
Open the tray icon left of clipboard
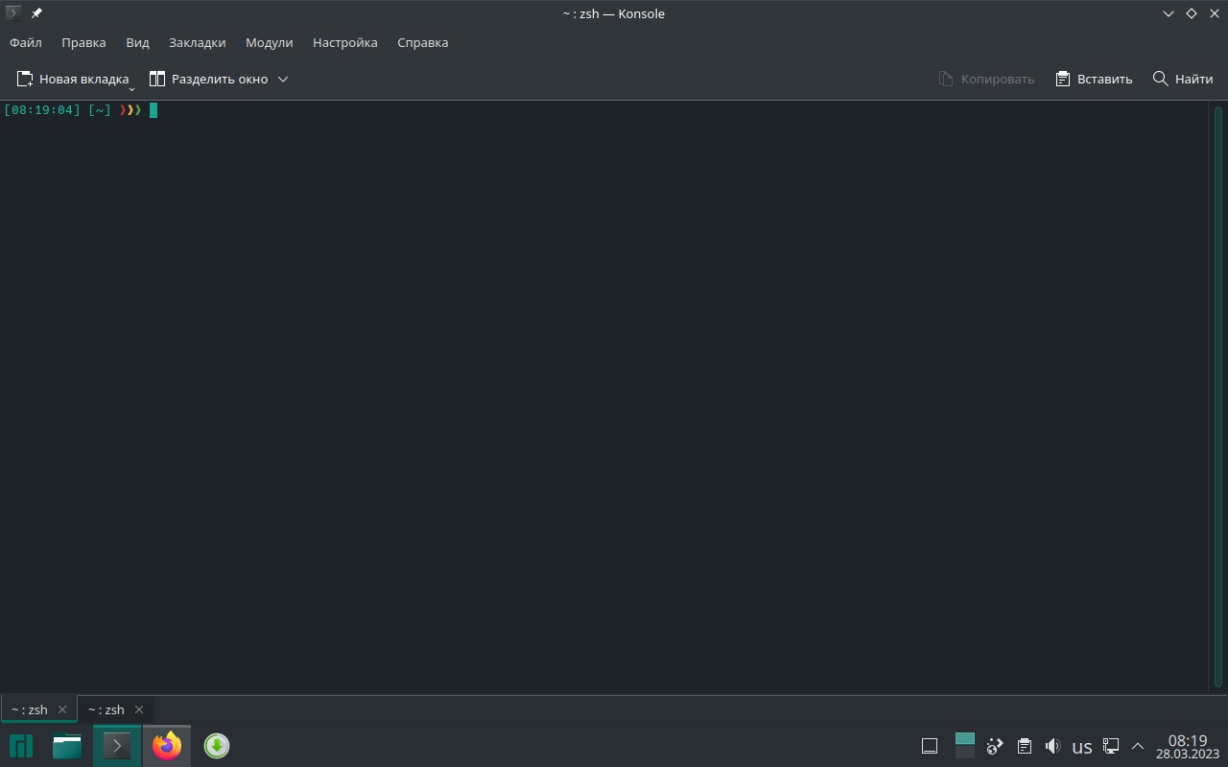(x=995, y=746)
